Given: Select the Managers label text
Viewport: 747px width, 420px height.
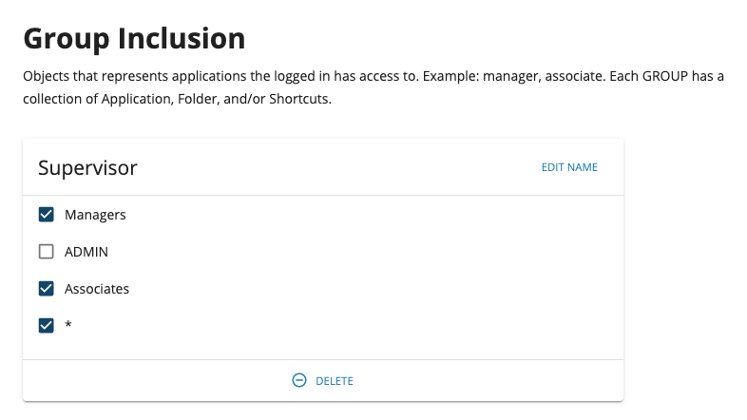Looking at the screenshot, I should (x=95, y=216).
